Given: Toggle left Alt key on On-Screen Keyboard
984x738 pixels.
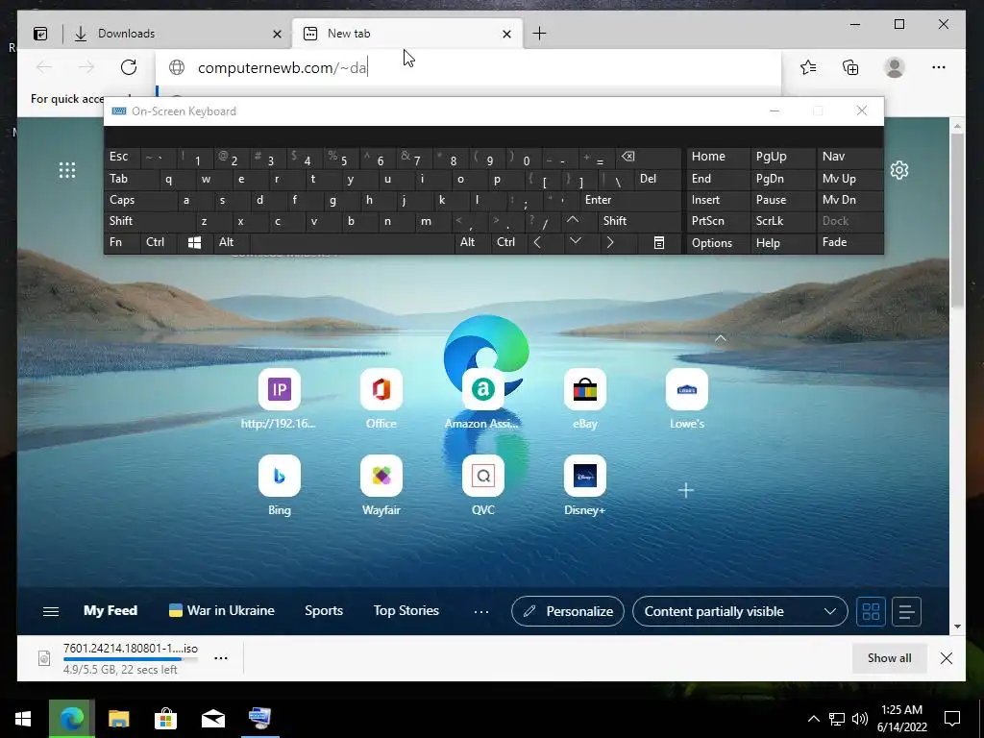Looking at the screenshot, I should click(x=232, y=243).
